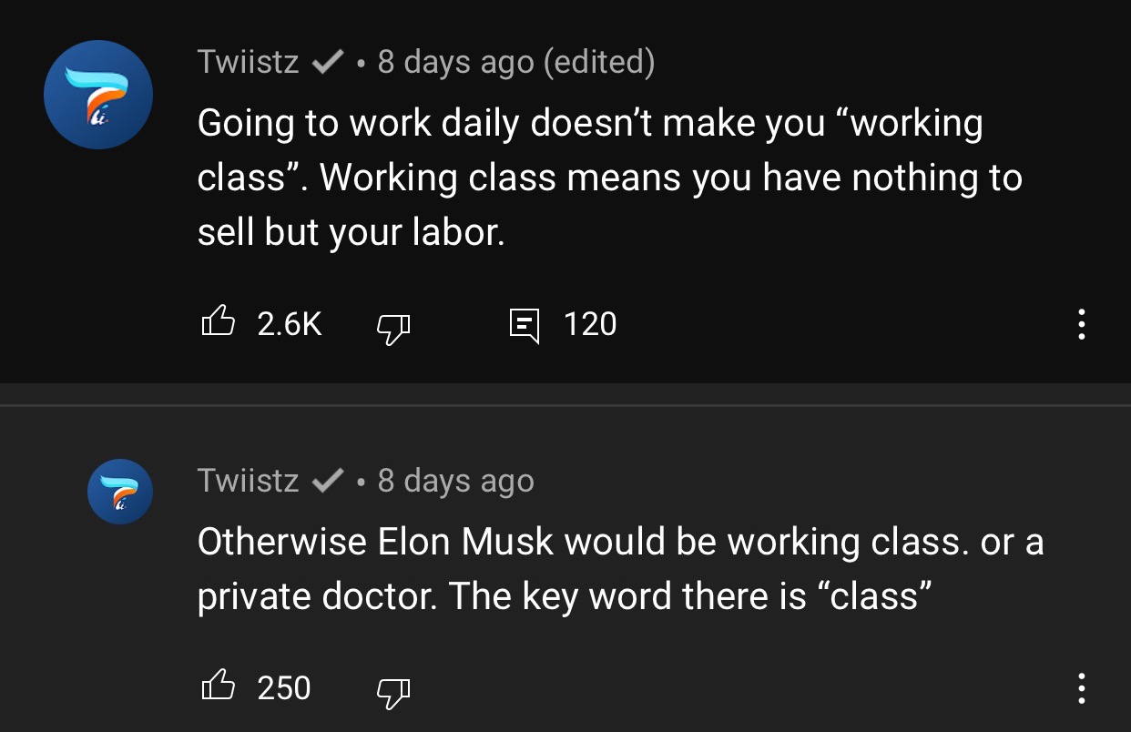This screenshot has width=1131, height=732.
Task: Visit Twiistz channel from reply username
Action: click(248, 481)
